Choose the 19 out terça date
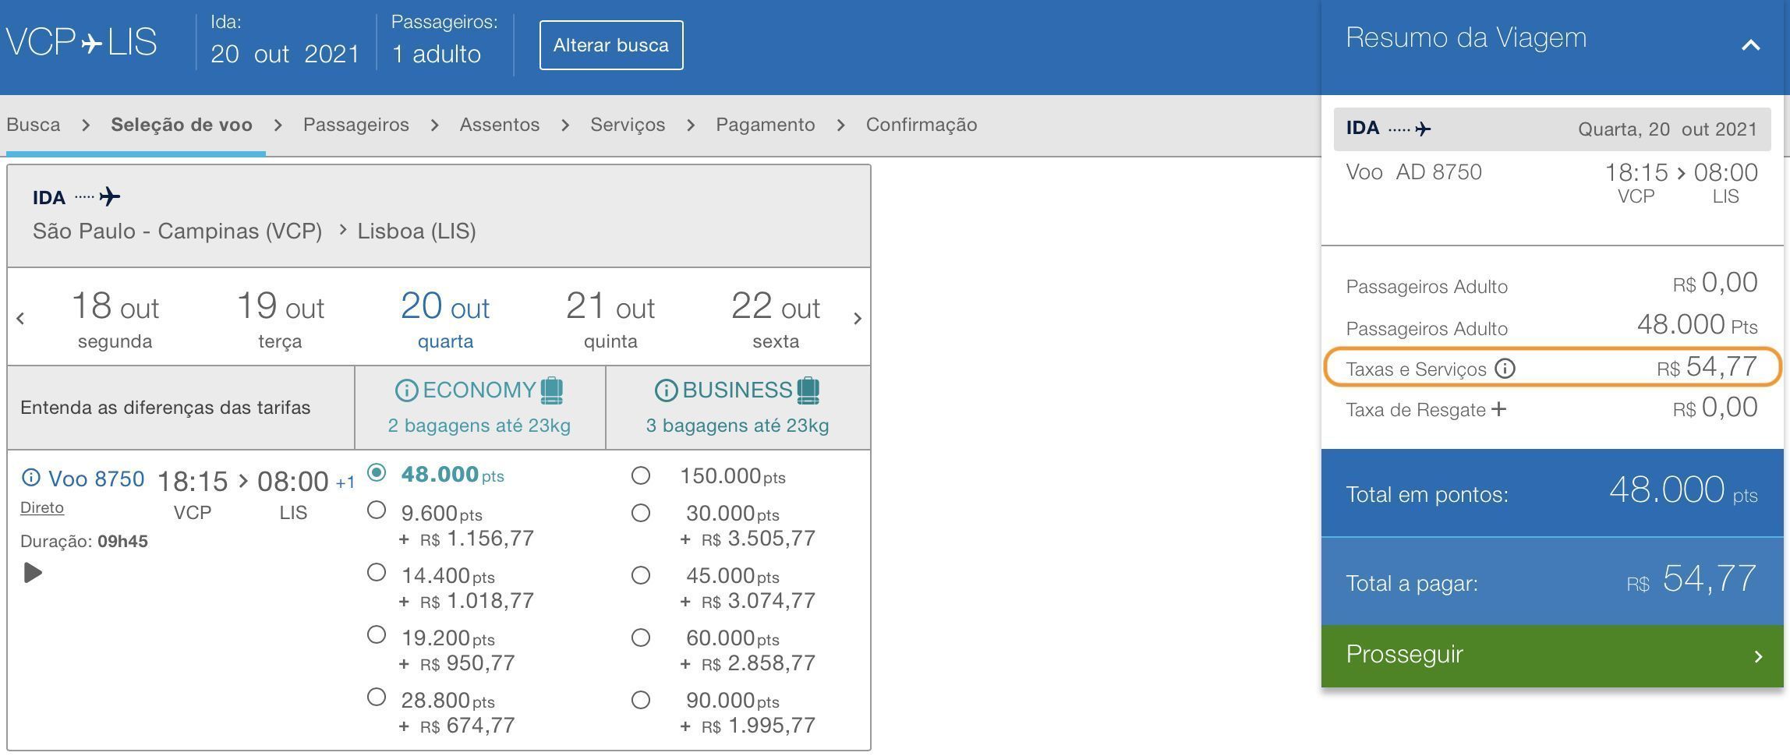Screen dimensions: 1790x756 [281, 319]
